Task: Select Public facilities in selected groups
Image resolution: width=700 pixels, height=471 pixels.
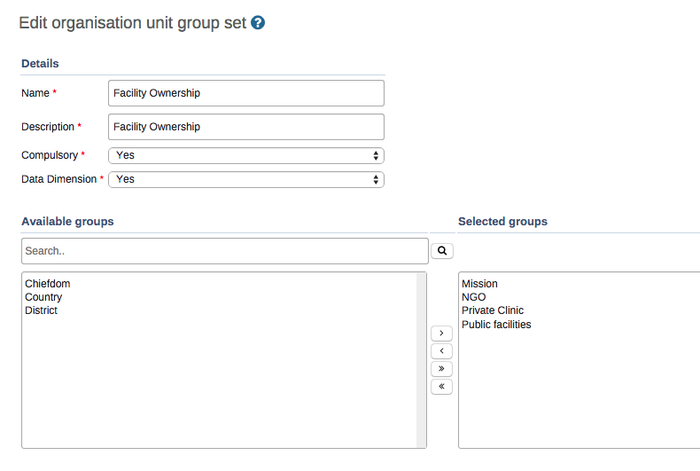Action: (496, 325)
